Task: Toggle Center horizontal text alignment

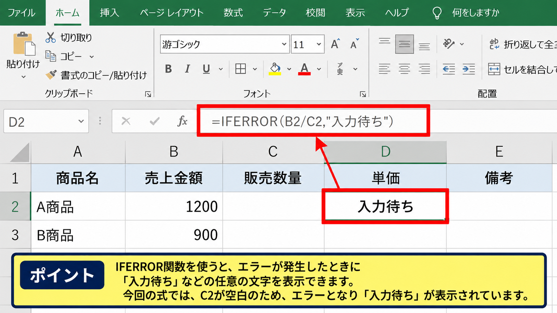Action: [x=404, y=69]
